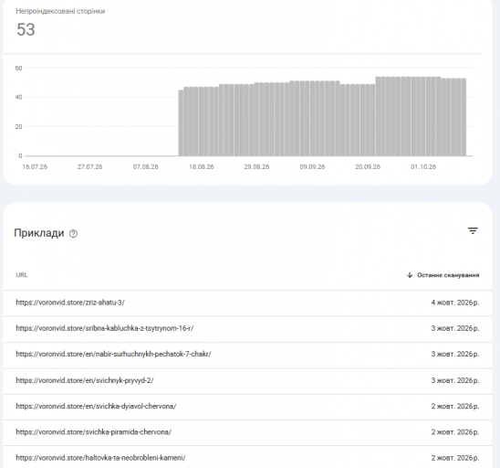Screen dimensions: 500x468
Task: Open row https://voronvid.store/zriz-ahatu-3/
Action: click(70, 303)
